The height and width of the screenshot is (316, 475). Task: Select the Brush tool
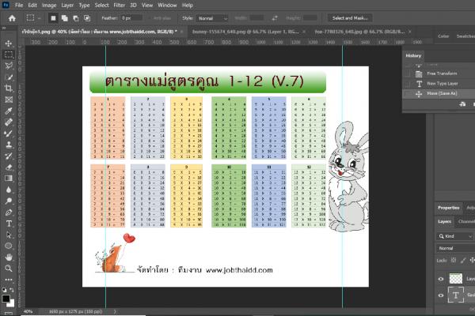pos(9,134)
